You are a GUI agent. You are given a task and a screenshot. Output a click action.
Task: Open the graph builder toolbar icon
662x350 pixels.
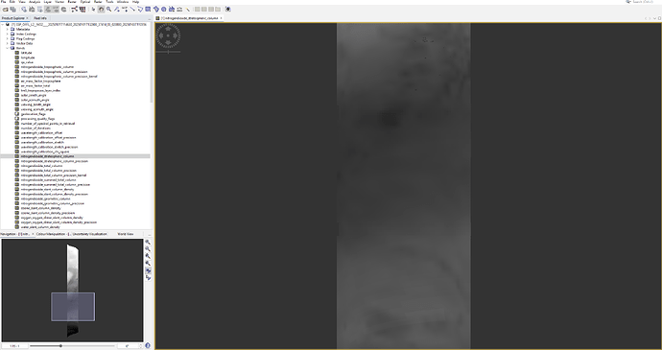point(74,10)
